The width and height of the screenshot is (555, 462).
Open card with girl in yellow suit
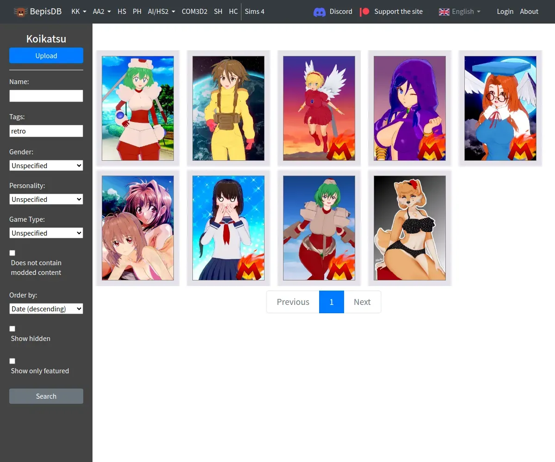coord(228,108)
